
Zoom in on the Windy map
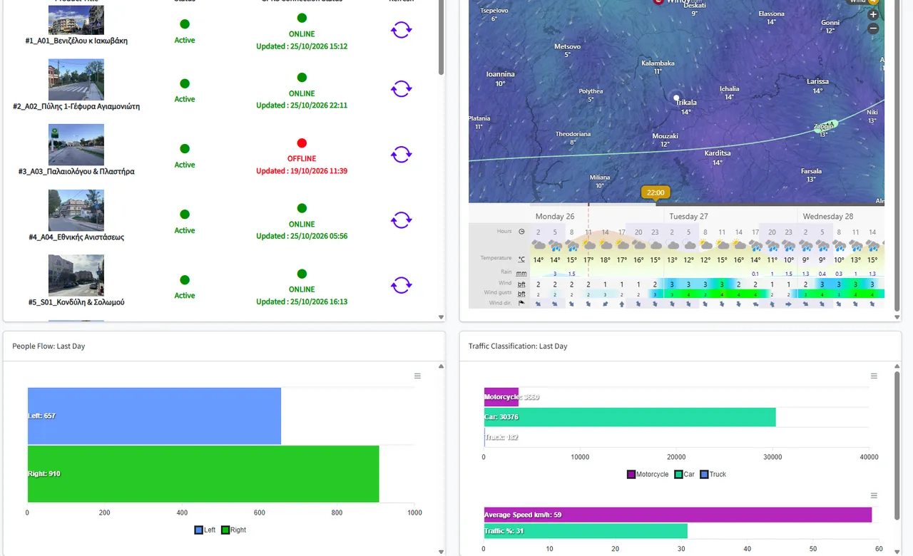873,14
